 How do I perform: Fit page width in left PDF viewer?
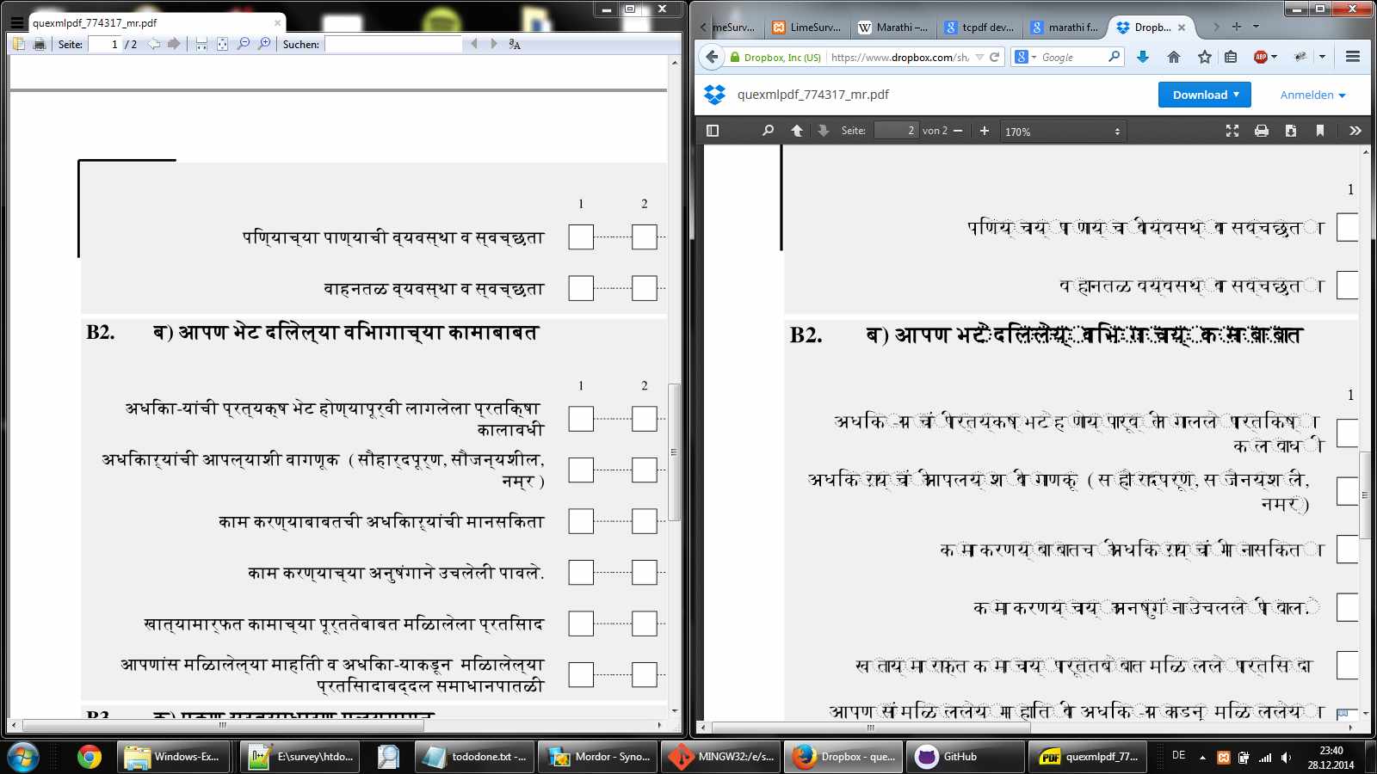click(201, 44)
